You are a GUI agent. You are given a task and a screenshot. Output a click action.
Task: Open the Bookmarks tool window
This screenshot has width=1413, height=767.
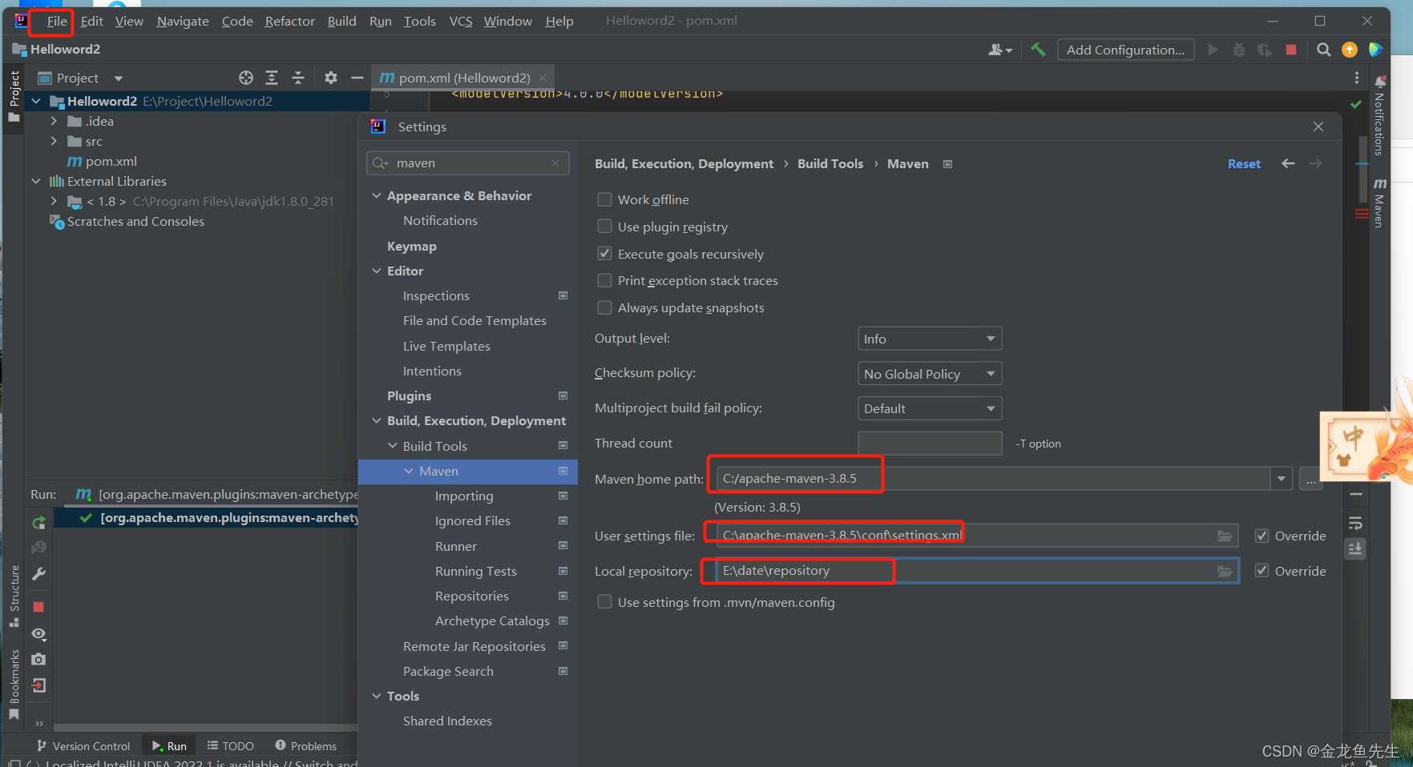(x=13, y=673)
